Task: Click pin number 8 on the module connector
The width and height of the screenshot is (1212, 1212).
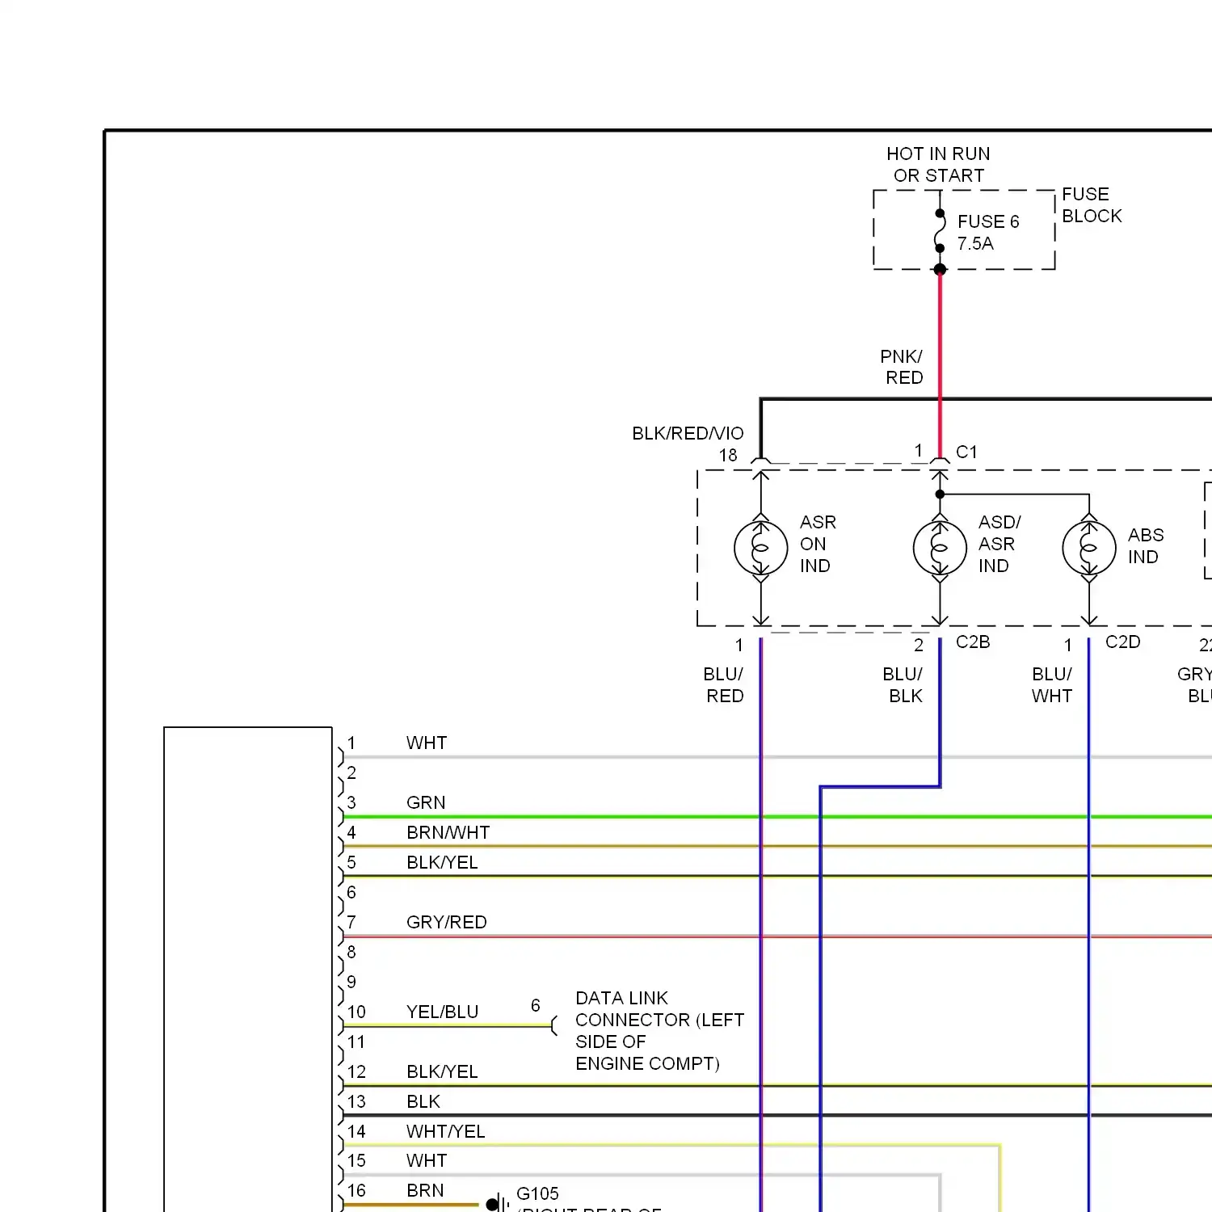Action: [x=351, y=953]
